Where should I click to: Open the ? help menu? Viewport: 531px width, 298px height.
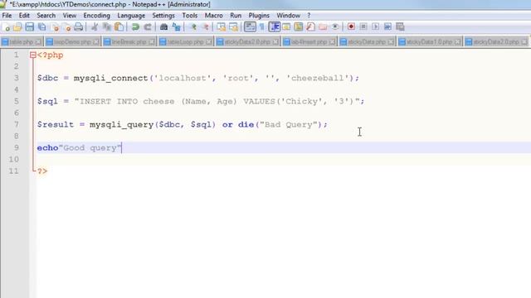(x=309, y=16)
